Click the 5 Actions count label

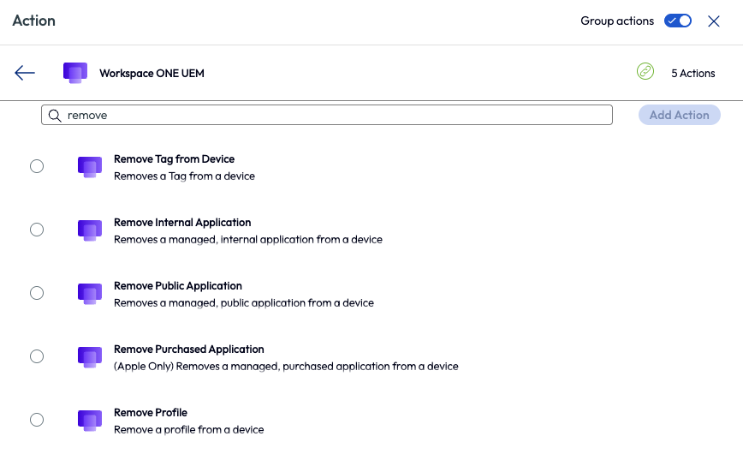(x=692, y=74)
